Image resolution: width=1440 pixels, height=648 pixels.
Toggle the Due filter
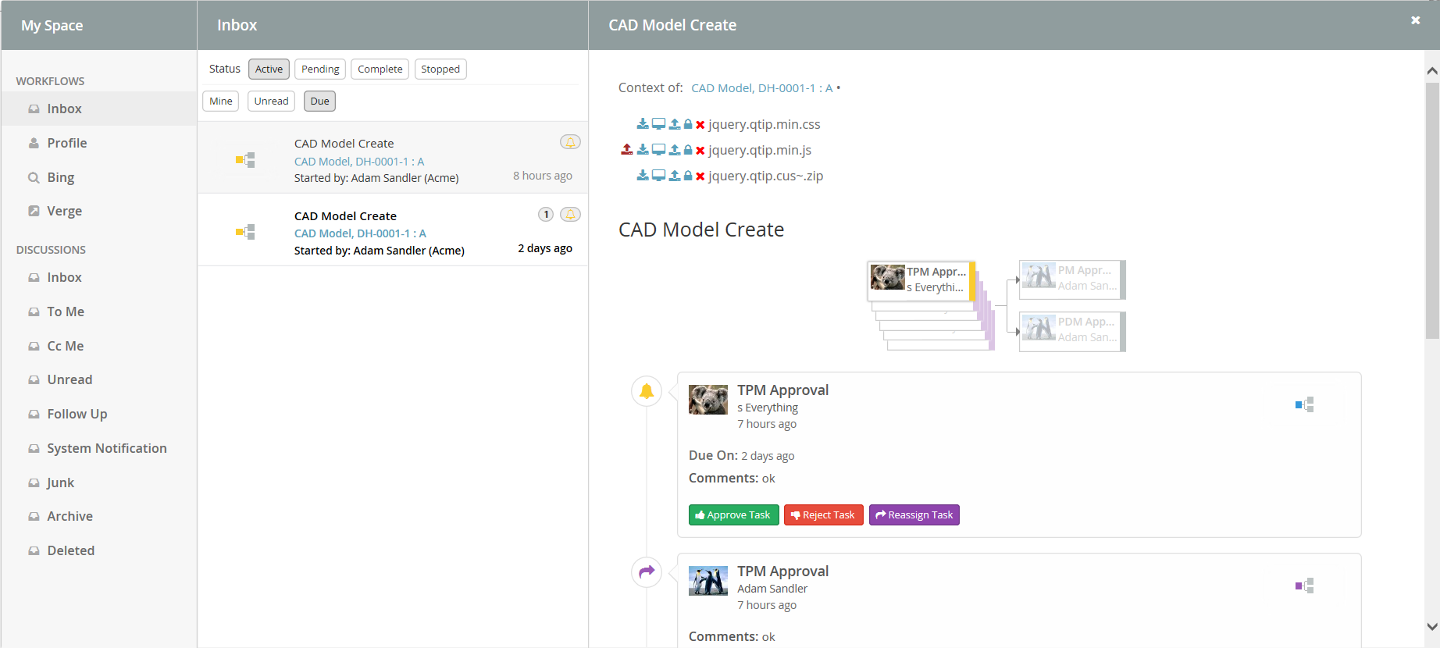tap(319, 101)
